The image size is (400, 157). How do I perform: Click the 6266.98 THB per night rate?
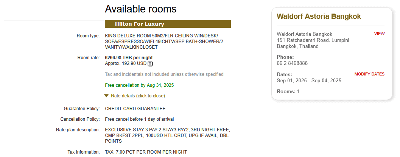129,58
